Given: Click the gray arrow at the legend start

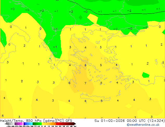Looking at the screenshot, I should coord(6,124).
